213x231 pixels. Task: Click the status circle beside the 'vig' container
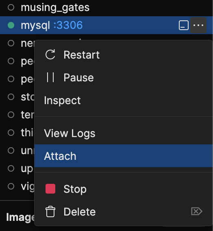click(x=11, y=186)
